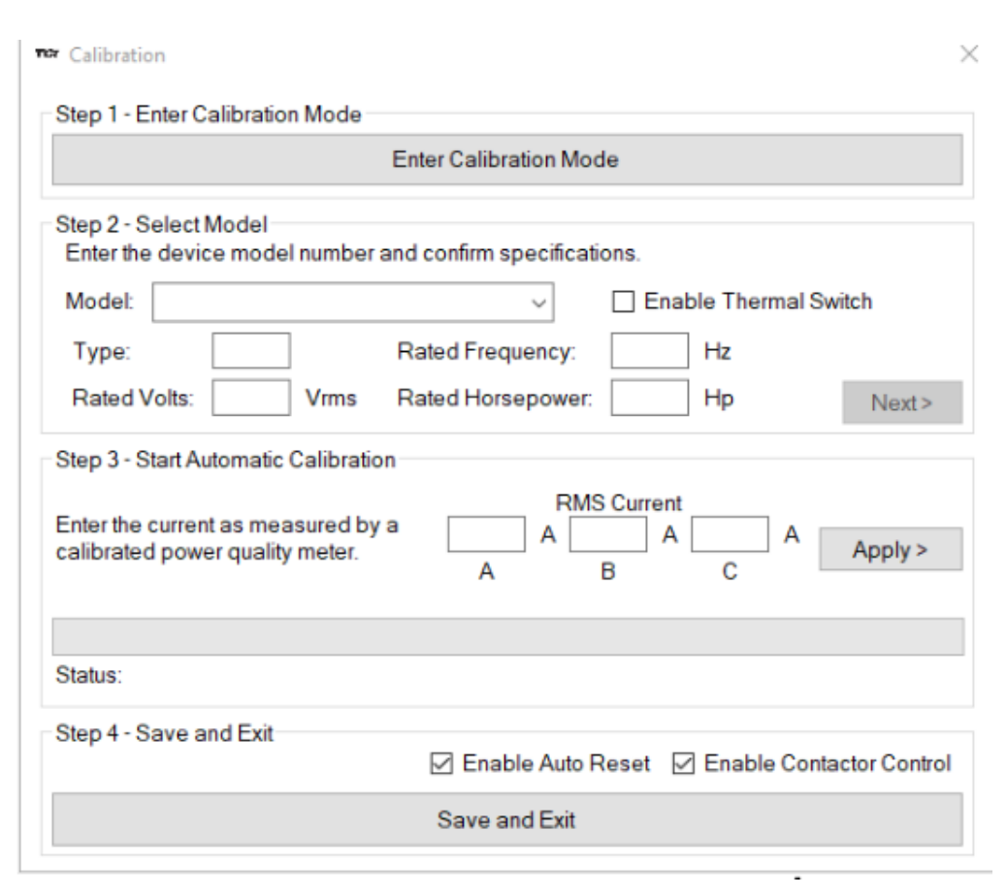
Task: Enable the Thermal Switch checkbox
Action: pos(623,302)
